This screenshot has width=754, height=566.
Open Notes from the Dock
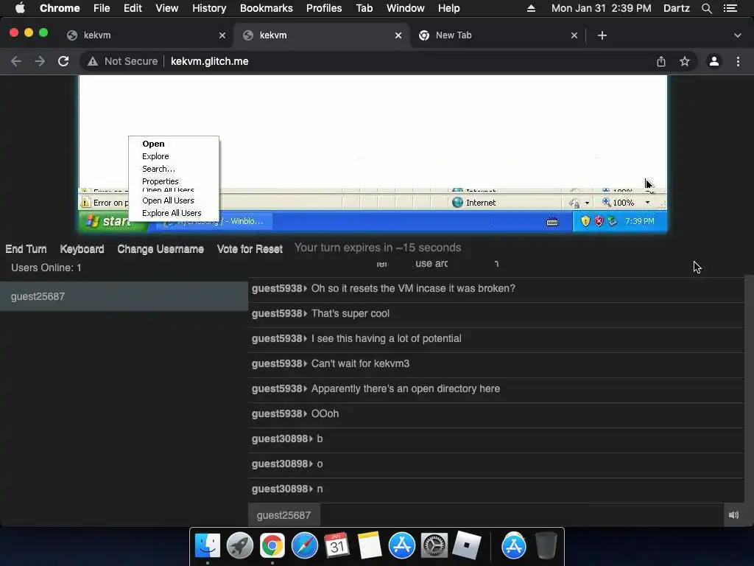pyautogui.click(x=370, y=546)
